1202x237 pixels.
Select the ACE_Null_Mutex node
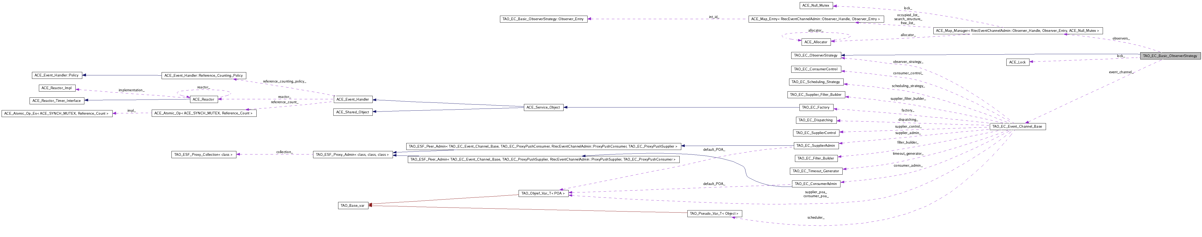click(816, 6)
